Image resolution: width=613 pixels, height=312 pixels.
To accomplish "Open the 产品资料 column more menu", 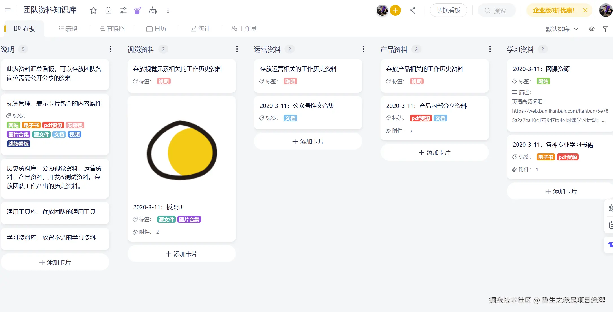I will point(490,49).
